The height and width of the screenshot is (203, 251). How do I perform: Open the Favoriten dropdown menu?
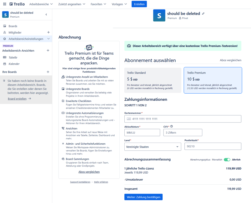click(x=98, y=4)
